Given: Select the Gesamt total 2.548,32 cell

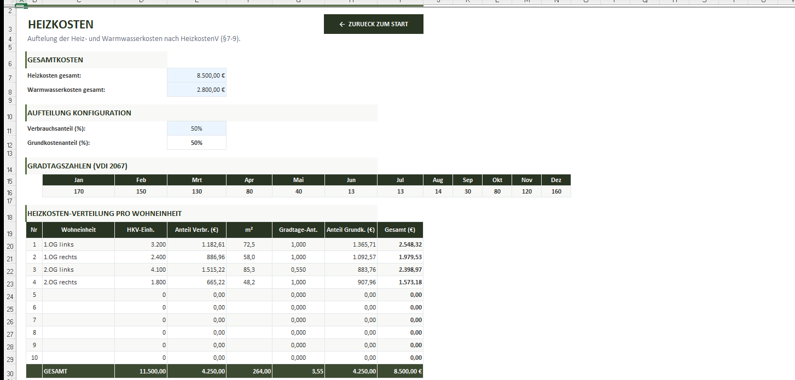Looking at the screenshot, I should [x=400, y=244].
